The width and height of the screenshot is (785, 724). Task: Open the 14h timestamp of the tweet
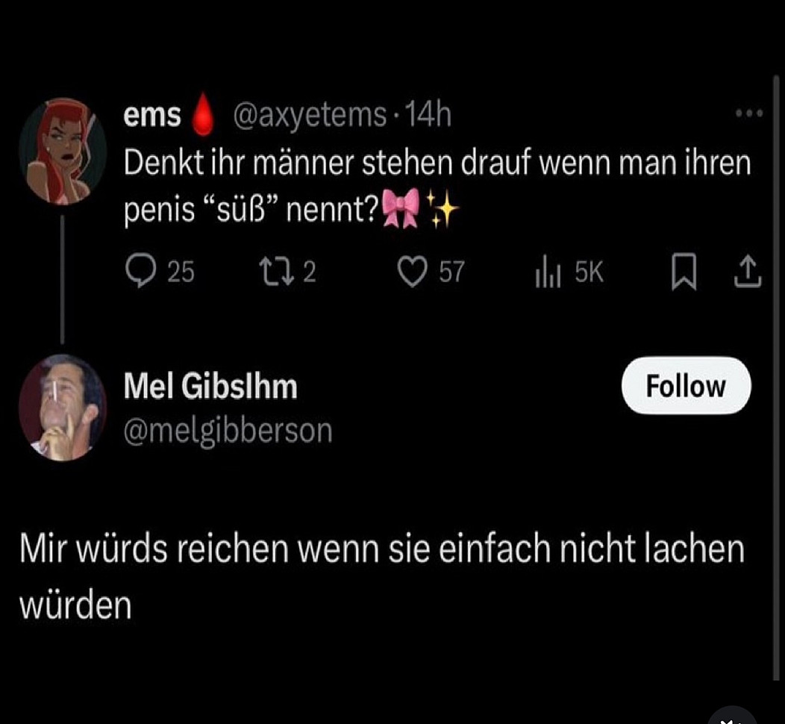click(x=428, y=115)
